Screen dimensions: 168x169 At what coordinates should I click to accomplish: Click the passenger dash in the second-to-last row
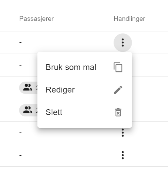(x=20, y=133)
